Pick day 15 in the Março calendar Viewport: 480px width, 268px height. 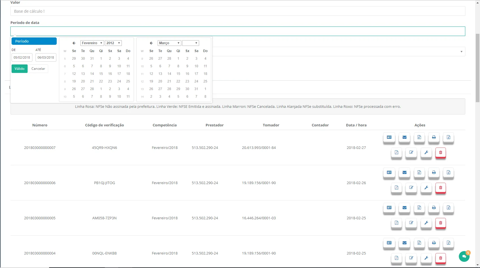coord(178,74)
